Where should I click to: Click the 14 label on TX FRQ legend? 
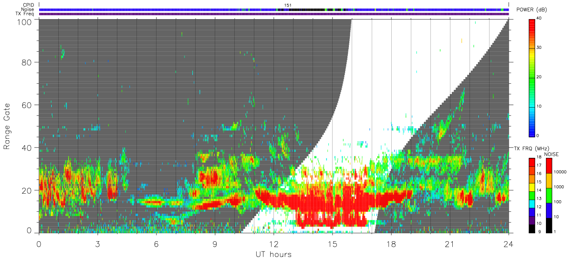point(539,190)
